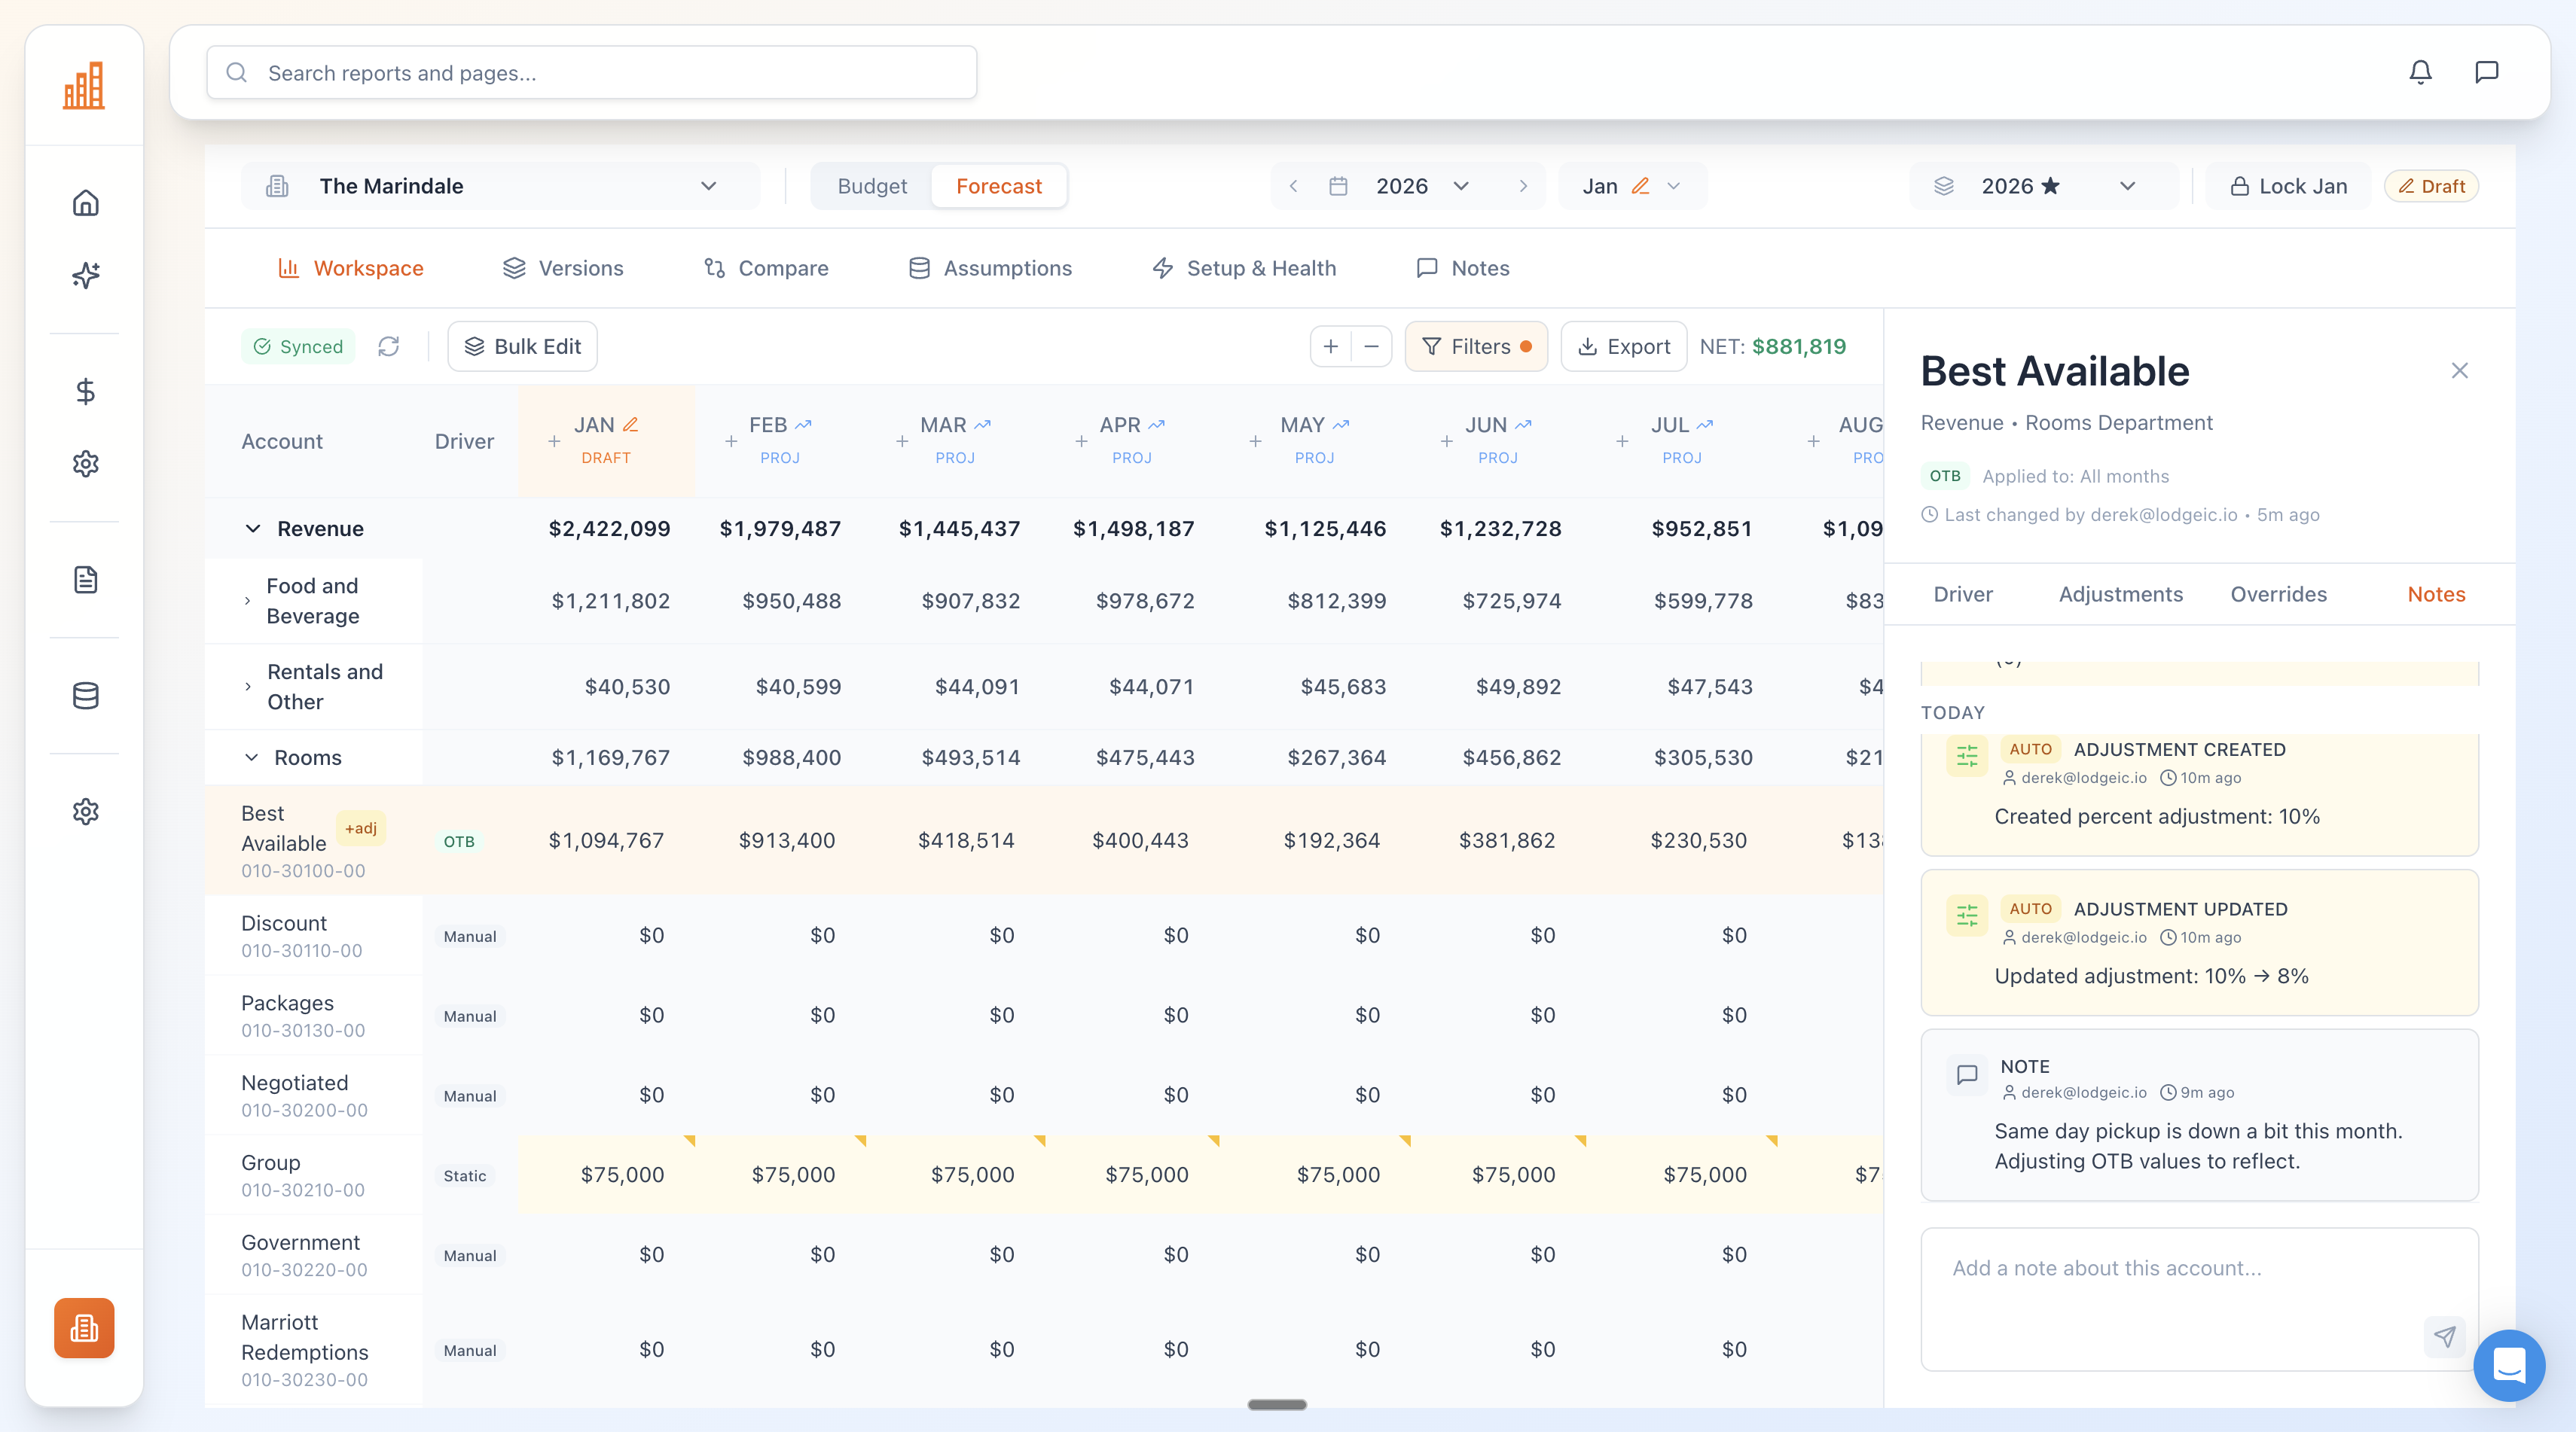
Task: Click the Bulk Edit button
Action: pos(522,346)
